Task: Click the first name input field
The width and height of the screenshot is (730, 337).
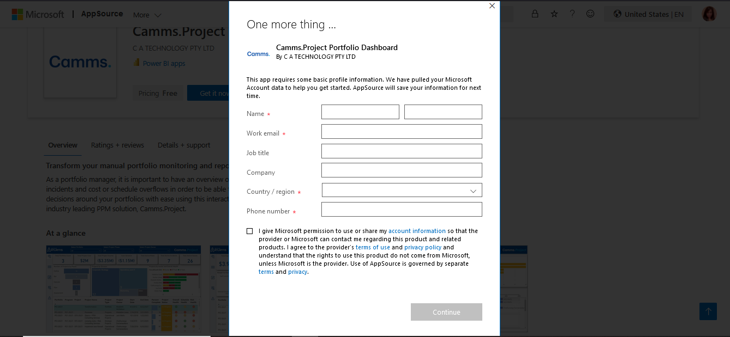Action: click(x=360, y=112)
